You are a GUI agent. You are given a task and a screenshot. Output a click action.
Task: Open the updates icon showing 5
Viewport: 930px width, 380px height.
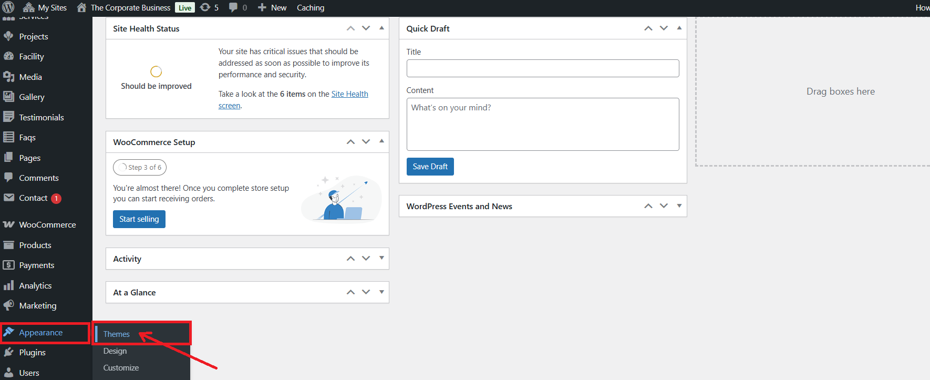tap(205, 7)
